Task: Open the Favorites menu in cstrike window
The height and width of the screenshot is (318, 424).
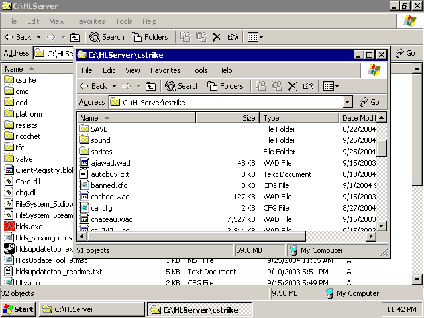Action: 165,70
